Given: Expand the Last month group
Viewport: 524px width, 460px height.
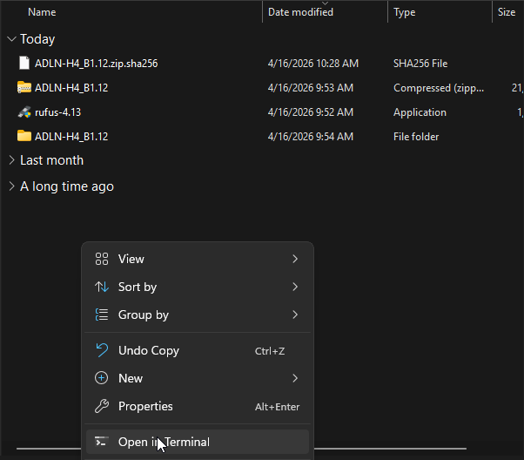Looking at the screenshot, I should tap(11, 160).
